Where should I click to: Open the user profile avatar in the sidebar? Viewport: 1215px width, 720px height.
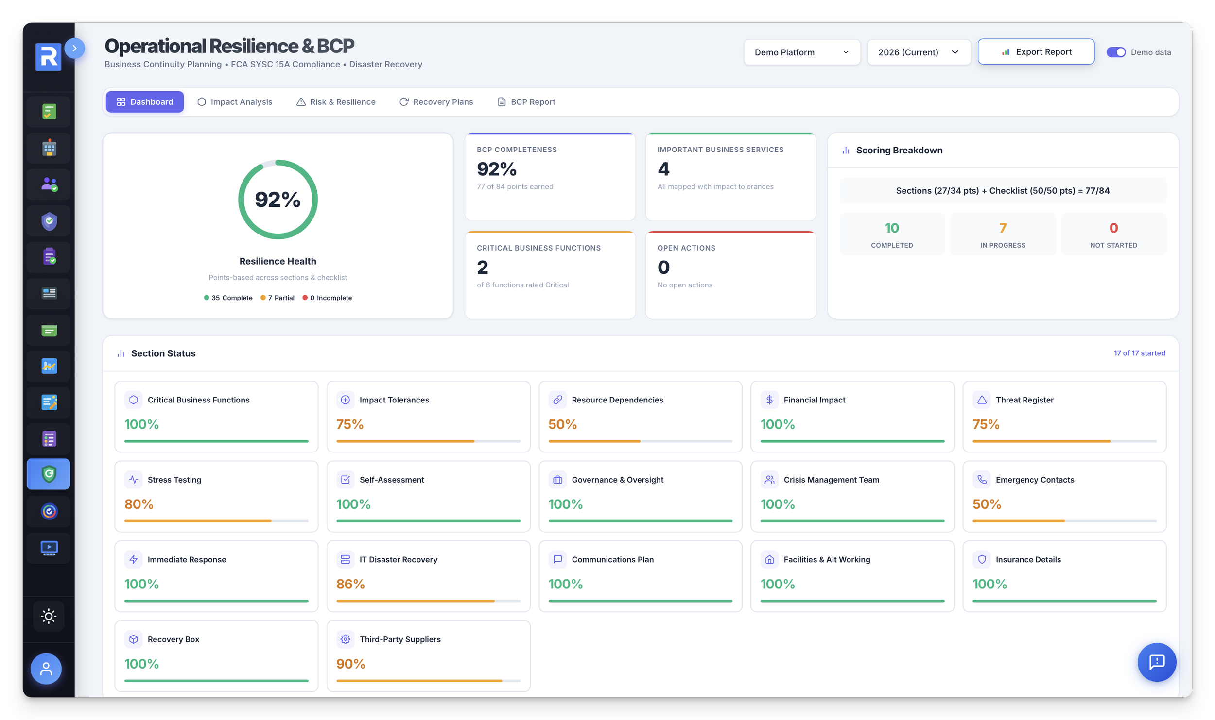(x=47, y=669)
